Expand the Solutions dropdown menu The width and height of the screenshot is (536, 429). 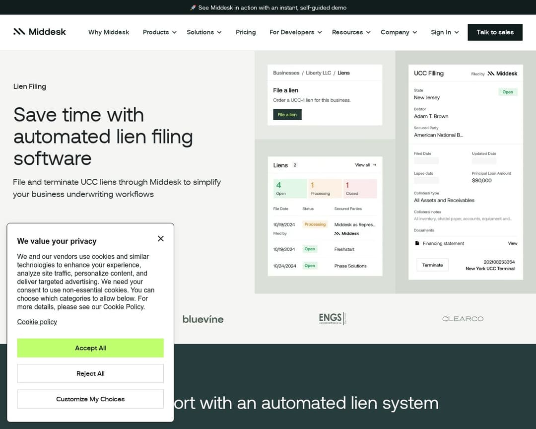coord(204,32)
